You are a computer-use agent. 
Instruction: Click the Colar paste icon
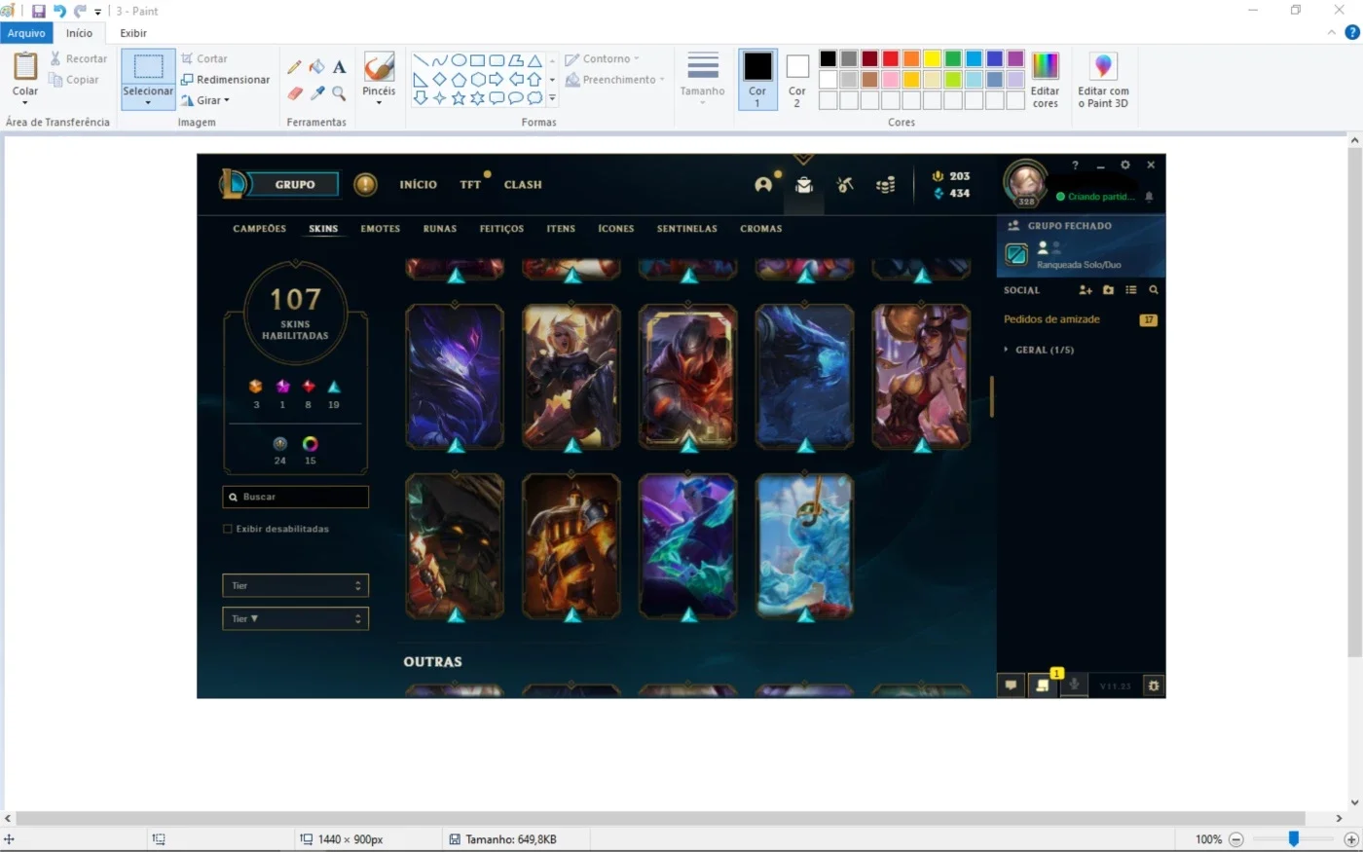tap(25, 67)
